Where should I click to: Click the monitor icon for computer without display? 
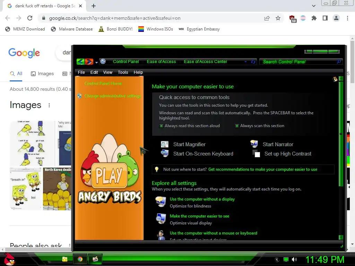161,202
